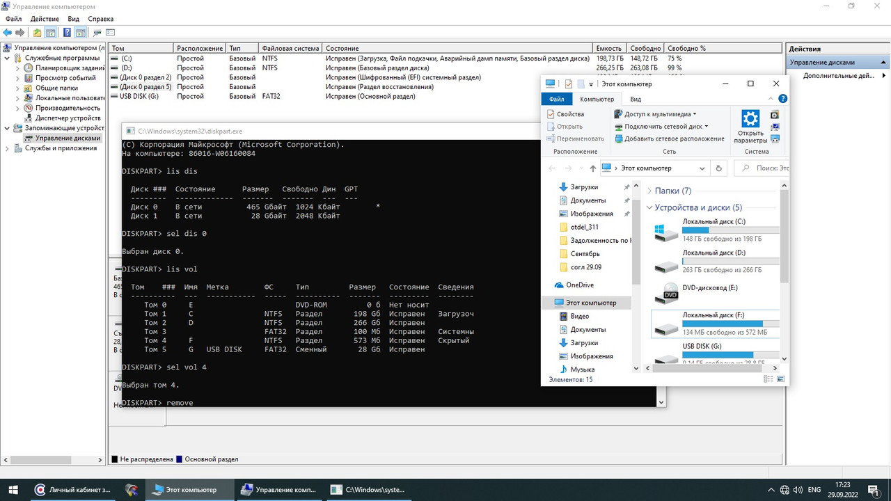The height and width of the screenshot is (501, 891).
Task: Click Forward arrow in Computer Management toolbar
Action: pos(20,33)
